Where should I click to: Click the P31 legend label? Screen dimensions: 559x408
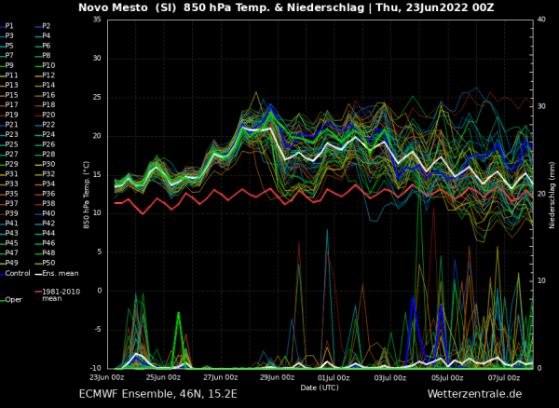click(11, 174)
